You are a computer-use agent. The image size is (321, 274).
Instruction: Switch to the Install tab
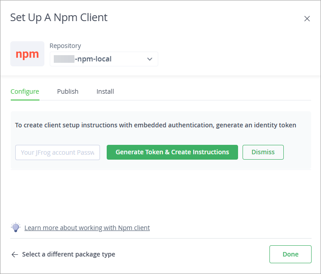coord(105,91)
